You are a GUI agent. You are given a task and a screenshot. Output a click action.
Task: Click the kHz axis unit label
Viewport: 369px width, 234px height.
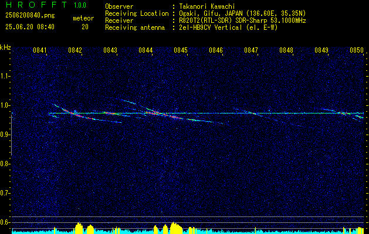(5, 47)
